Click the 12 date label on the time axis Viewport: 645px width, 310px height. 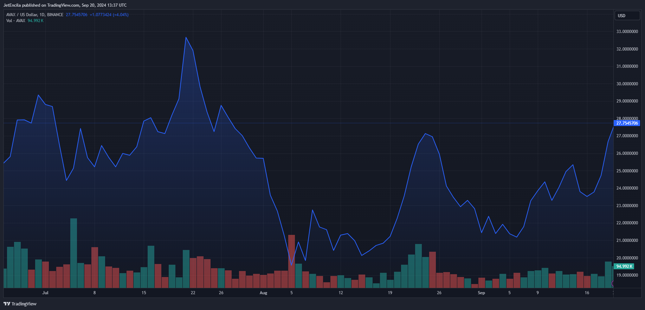tap(341, 293)
